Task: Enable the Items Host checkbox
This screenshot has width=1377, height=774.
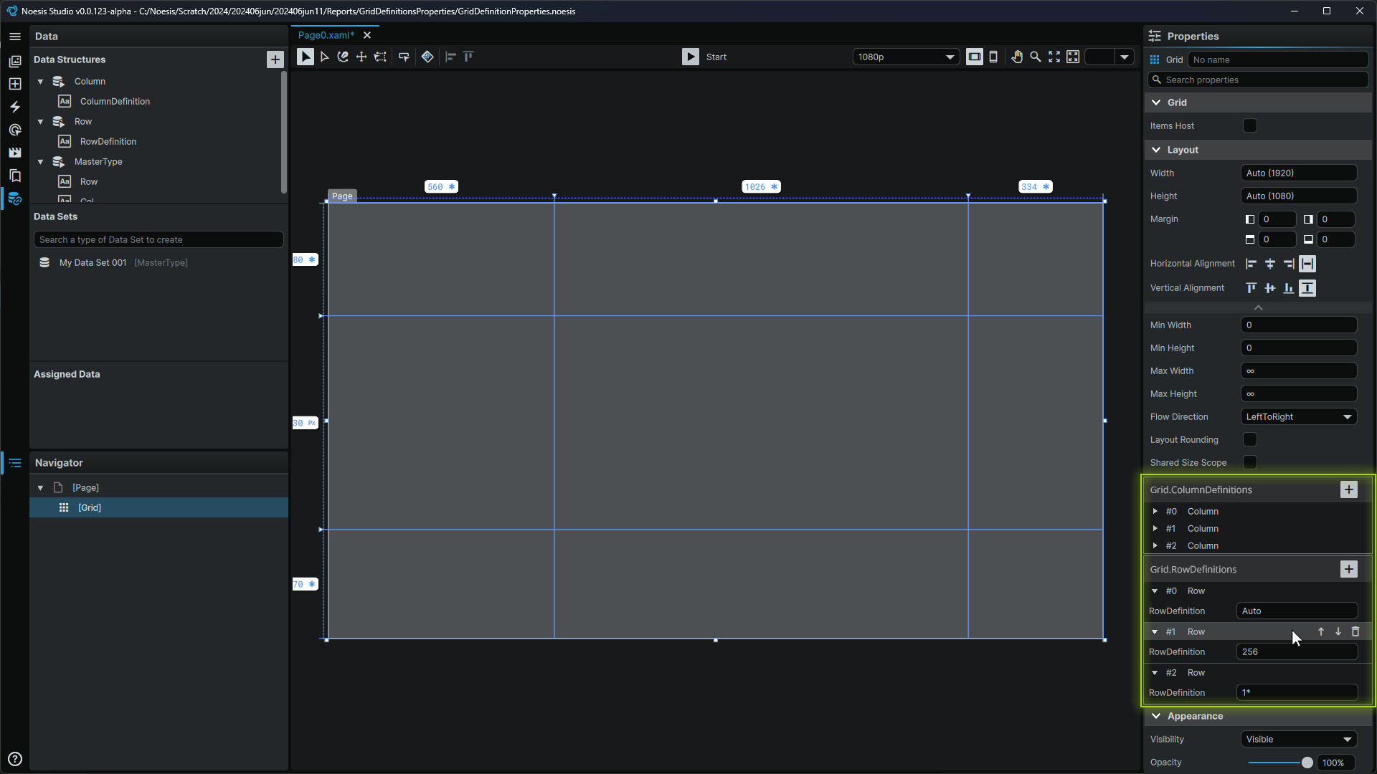Action: pos(1249,126)
